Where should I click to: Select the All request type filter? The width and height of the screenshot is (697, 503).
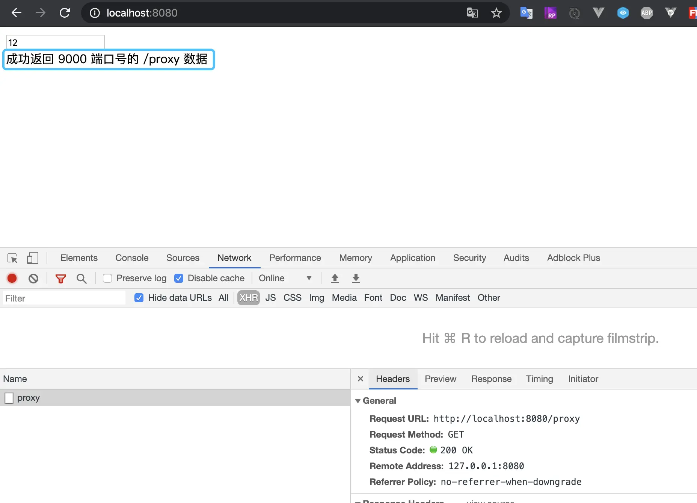point(223,298)
